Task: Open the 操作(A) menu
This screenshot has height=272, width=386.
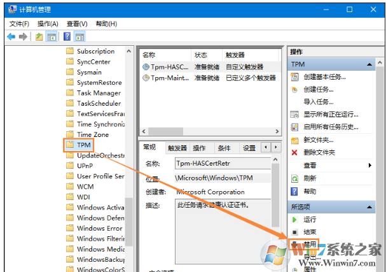Action: tap(48, 24)
